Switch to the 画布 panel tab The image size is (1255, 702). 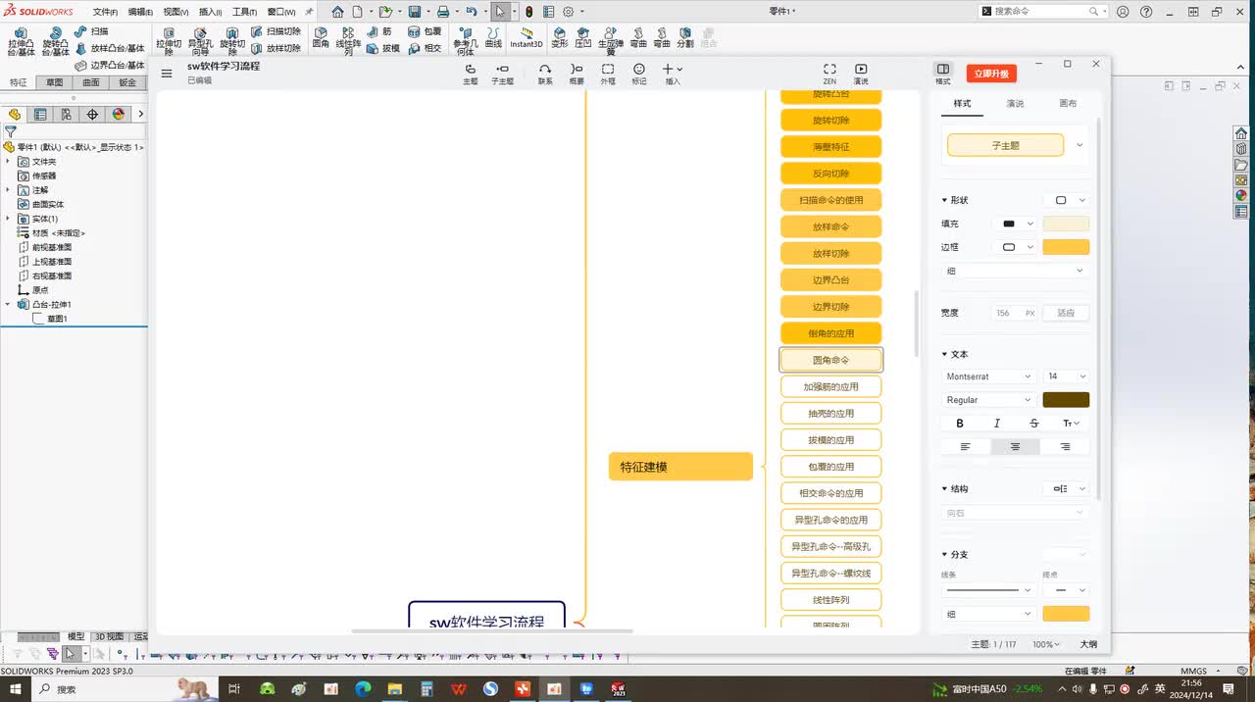click(x=1068, y=103)
